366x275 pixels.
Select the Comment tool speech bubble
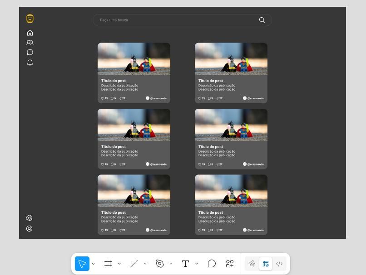[212, 264]
